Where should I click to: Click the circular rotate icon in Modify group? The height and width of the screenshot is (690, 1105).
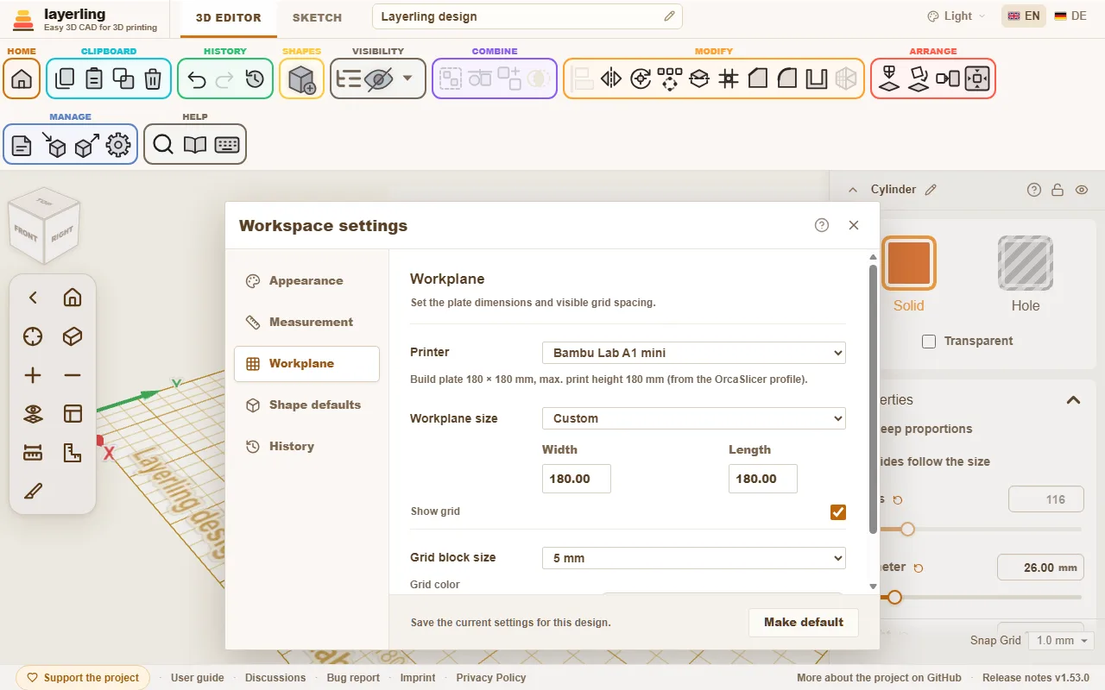pyautogui.click(x=641, y=79)
